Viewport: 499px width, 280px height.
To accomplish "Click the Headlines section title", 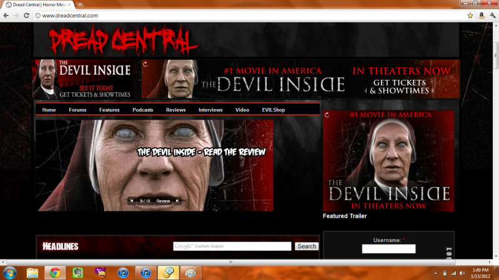I will (61, 246).
